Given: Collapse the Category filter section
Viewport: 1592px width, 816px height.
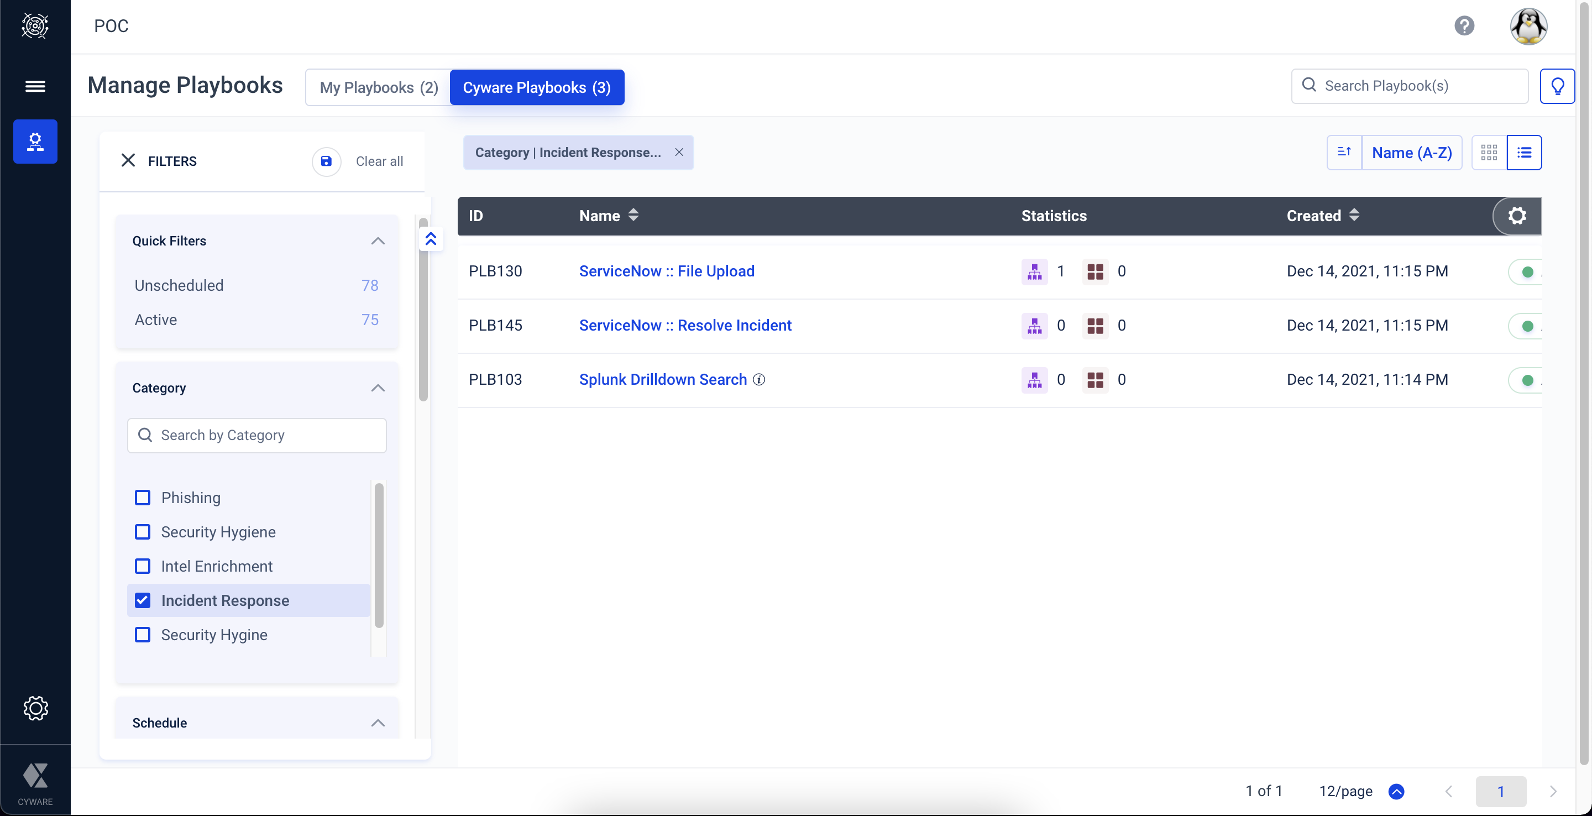Looking at the screenshot, I should 378,388.
